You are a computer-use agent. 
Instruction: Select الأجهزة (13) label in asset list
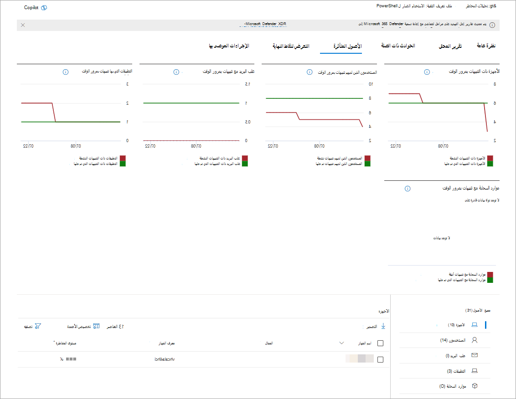456,325
